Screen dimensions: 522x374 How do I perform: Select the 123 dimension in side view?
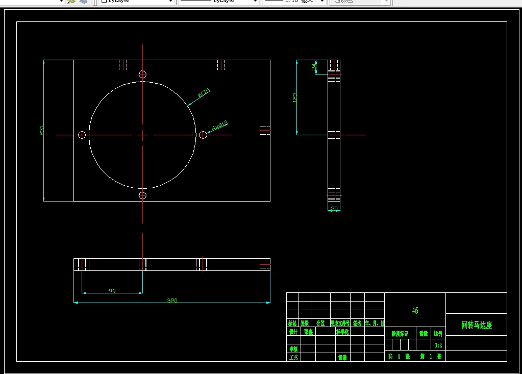pyautogui.click(x=294, y=97)
